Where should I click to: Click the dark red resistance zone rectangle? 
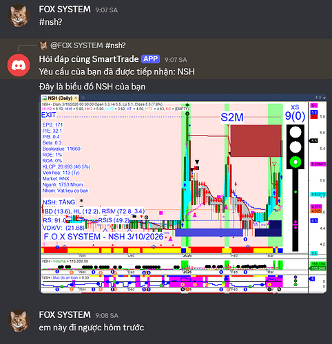point(256,141)
